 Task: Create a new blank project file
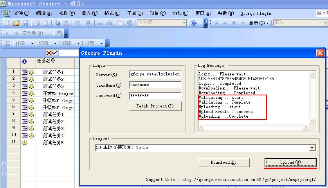tap(7, 23)
